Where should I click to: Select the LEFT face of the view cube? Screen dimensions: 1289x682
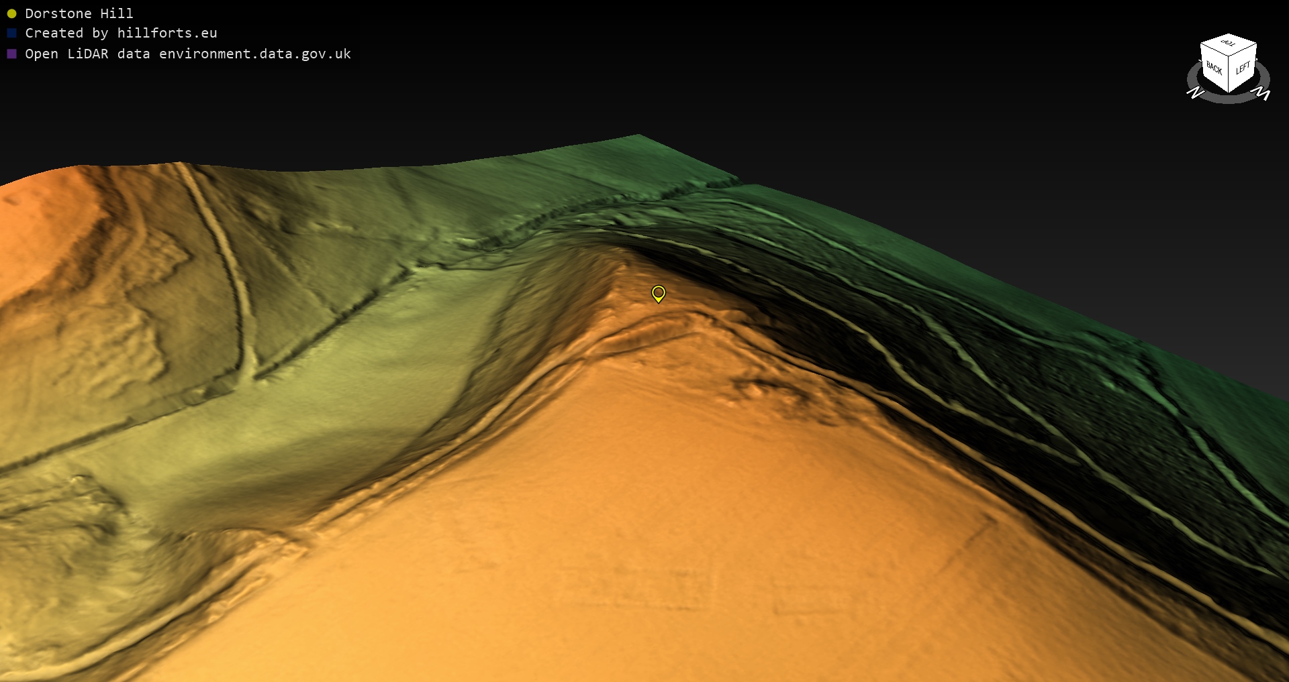pyautogui.click(x=1243, y=68)
